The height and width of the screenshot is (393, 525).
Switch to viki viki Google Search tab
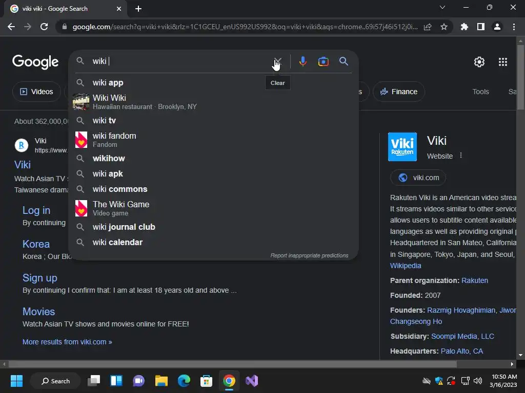pyautogui.click(x=66, y=9)
